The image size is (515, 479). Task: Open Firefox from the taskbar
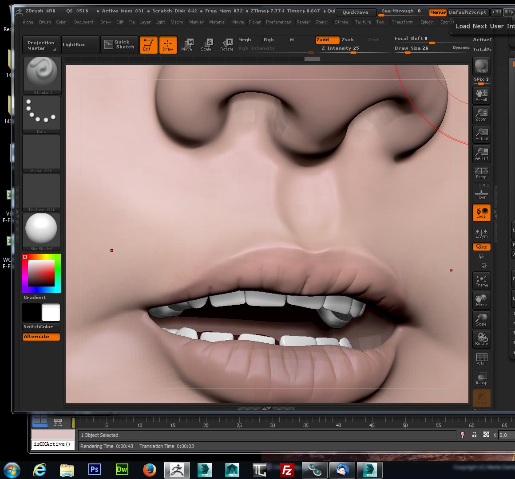coord(149,470)
